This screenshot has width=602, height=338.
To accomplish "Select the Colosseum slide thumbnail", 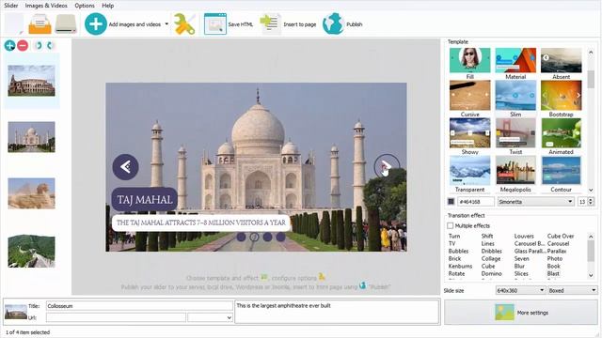I will [31, 81].
